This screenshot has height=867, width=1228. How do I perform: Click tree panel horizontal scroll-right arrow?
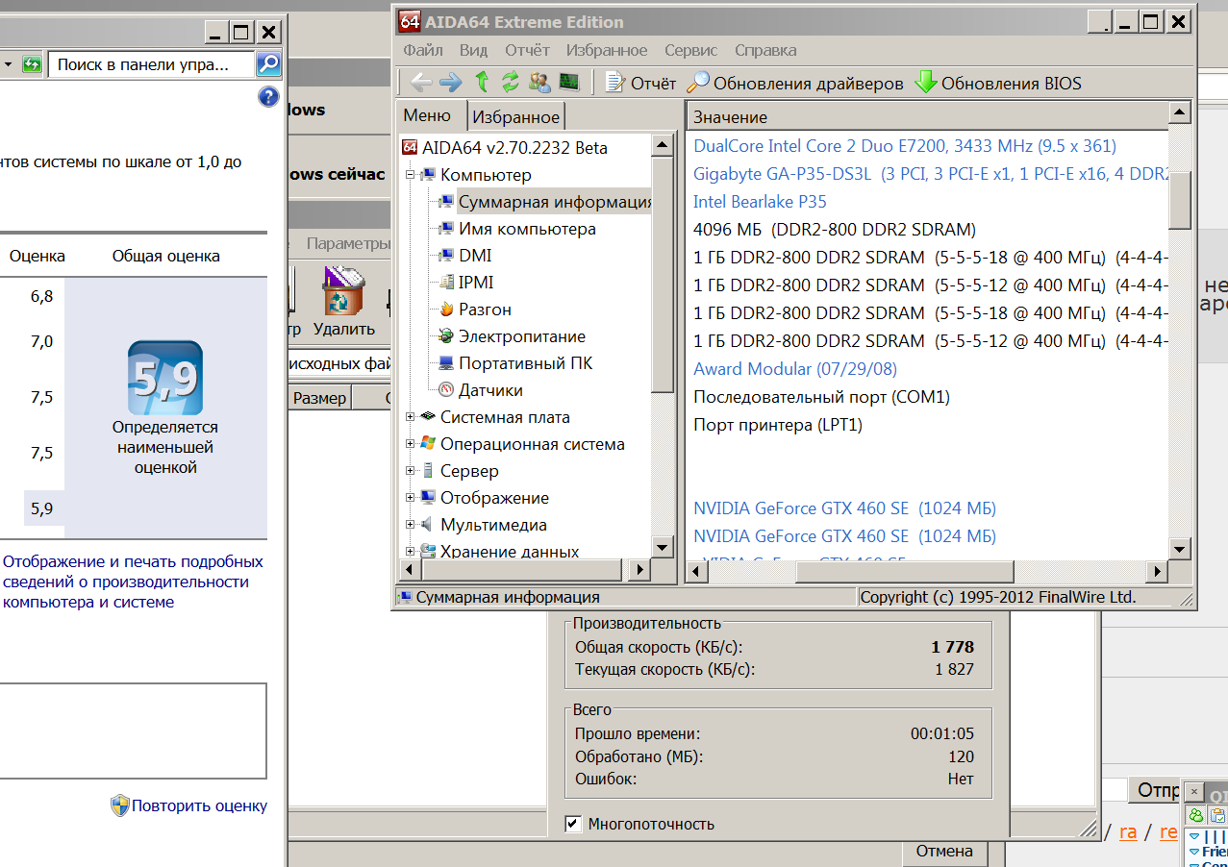click(639, 571)
